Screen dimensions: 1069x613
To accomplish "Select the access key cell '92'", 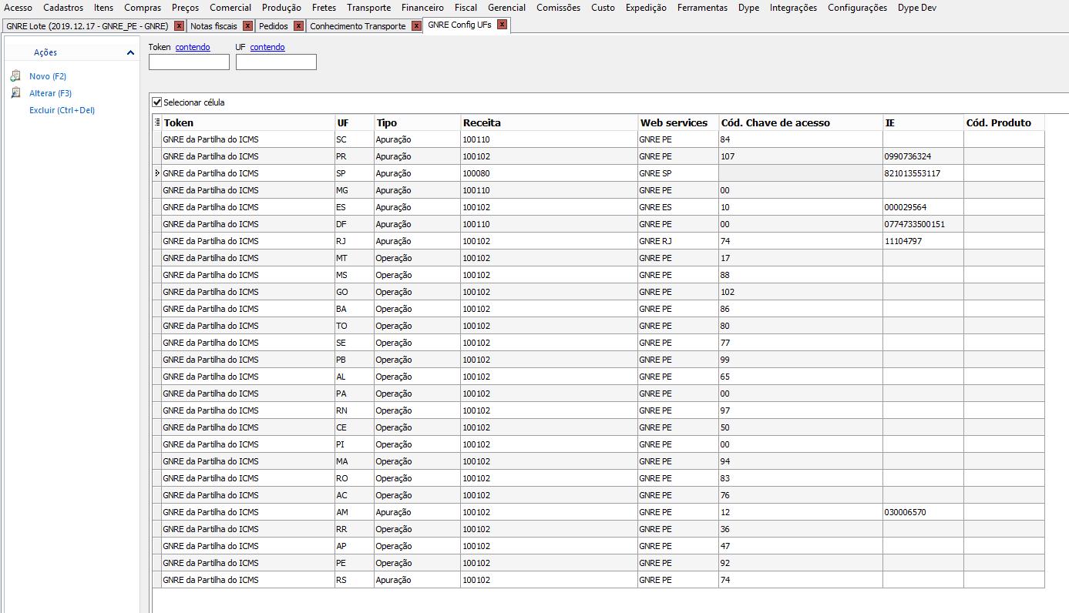I will [801, 563].
